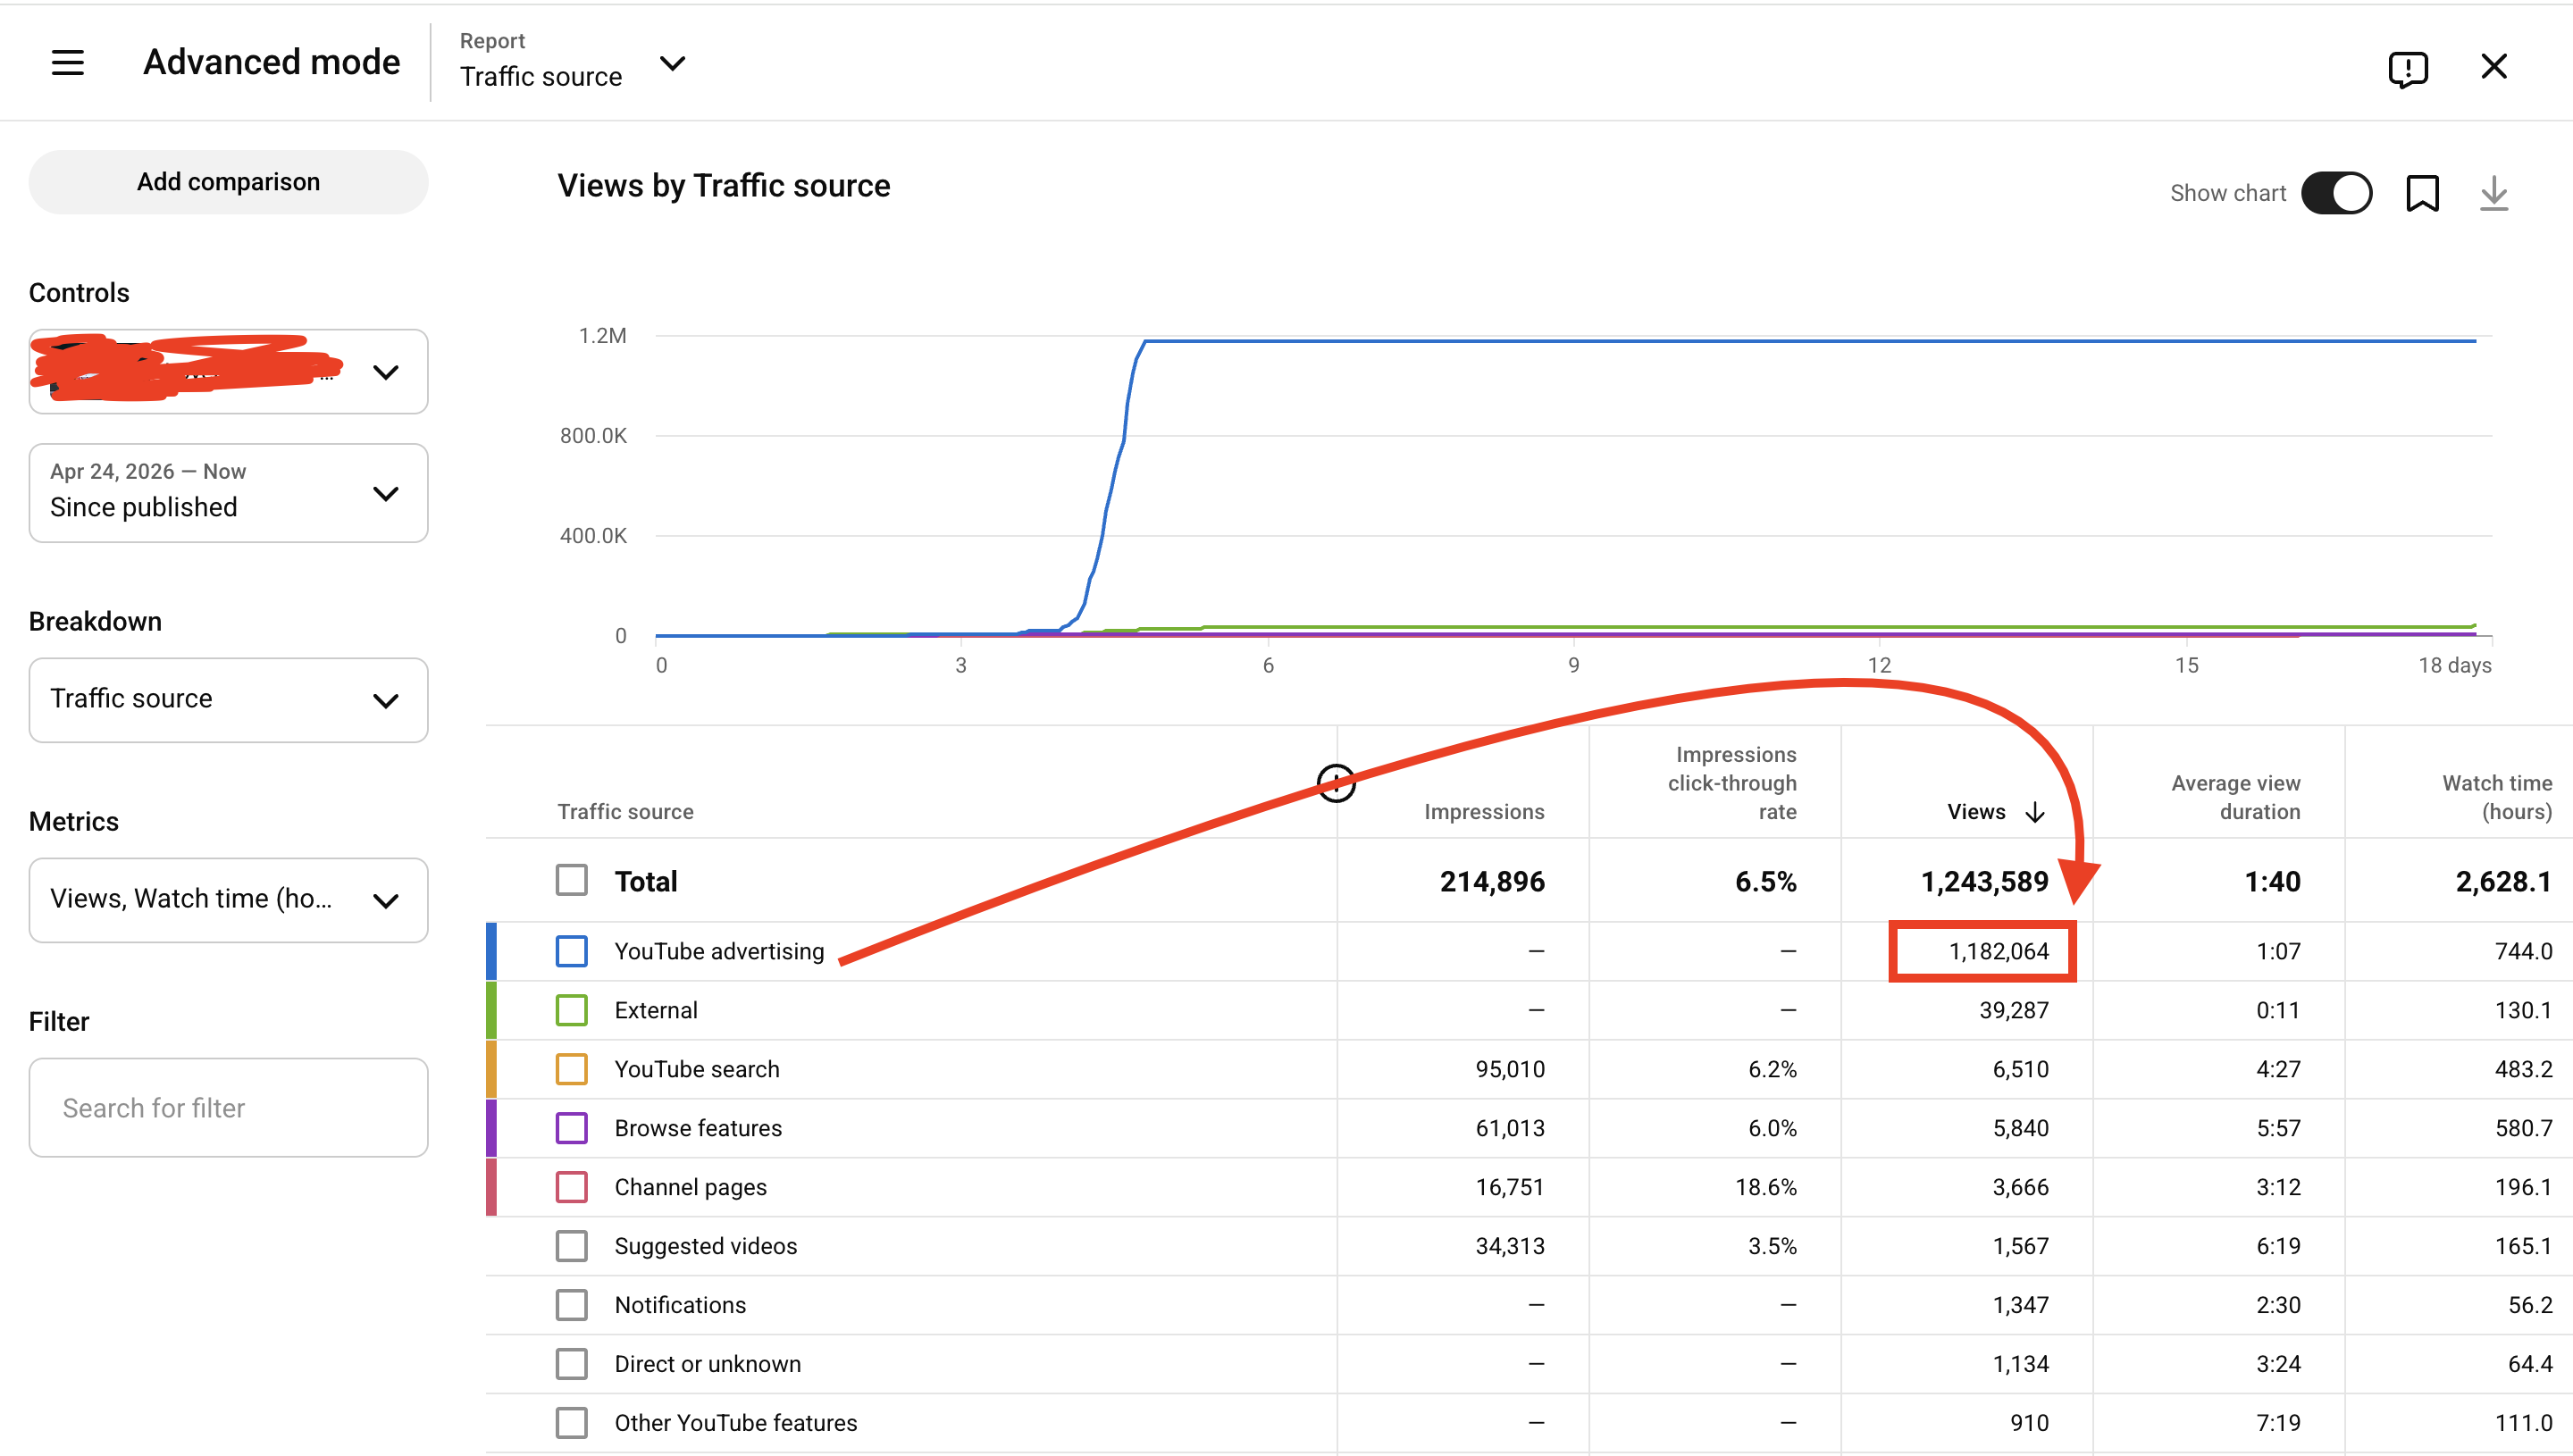The image size is (2573, 1456).
Task: Expand the Metrics Views, Watch time dropdown
Action: [229, 899]
